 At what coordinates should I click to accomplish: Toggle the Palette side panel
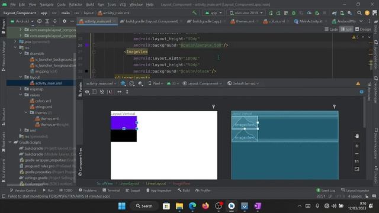[x=81, y=89]
